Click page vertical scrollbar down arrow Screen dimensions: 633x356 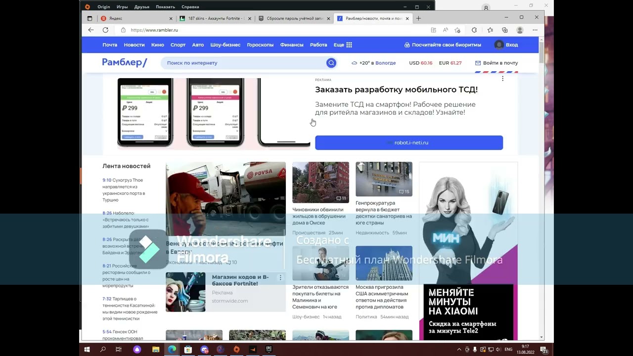pyautogui.click(x=542, y=337)
